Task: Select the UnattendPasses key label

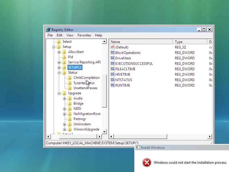Action: (85, 88)
